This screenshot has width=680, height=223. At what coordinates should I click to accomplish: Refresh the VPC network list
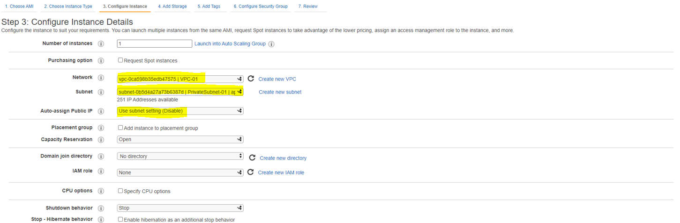pyautogui.click(x=251, y=79)
